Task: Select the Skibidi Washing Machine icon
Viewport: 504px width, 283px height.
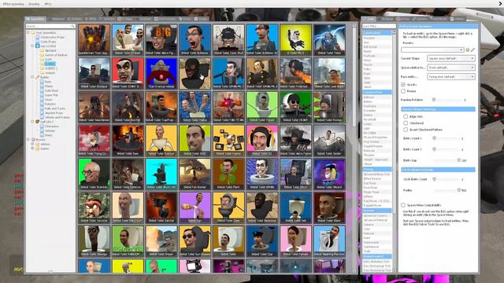Action: pos(329,241)
